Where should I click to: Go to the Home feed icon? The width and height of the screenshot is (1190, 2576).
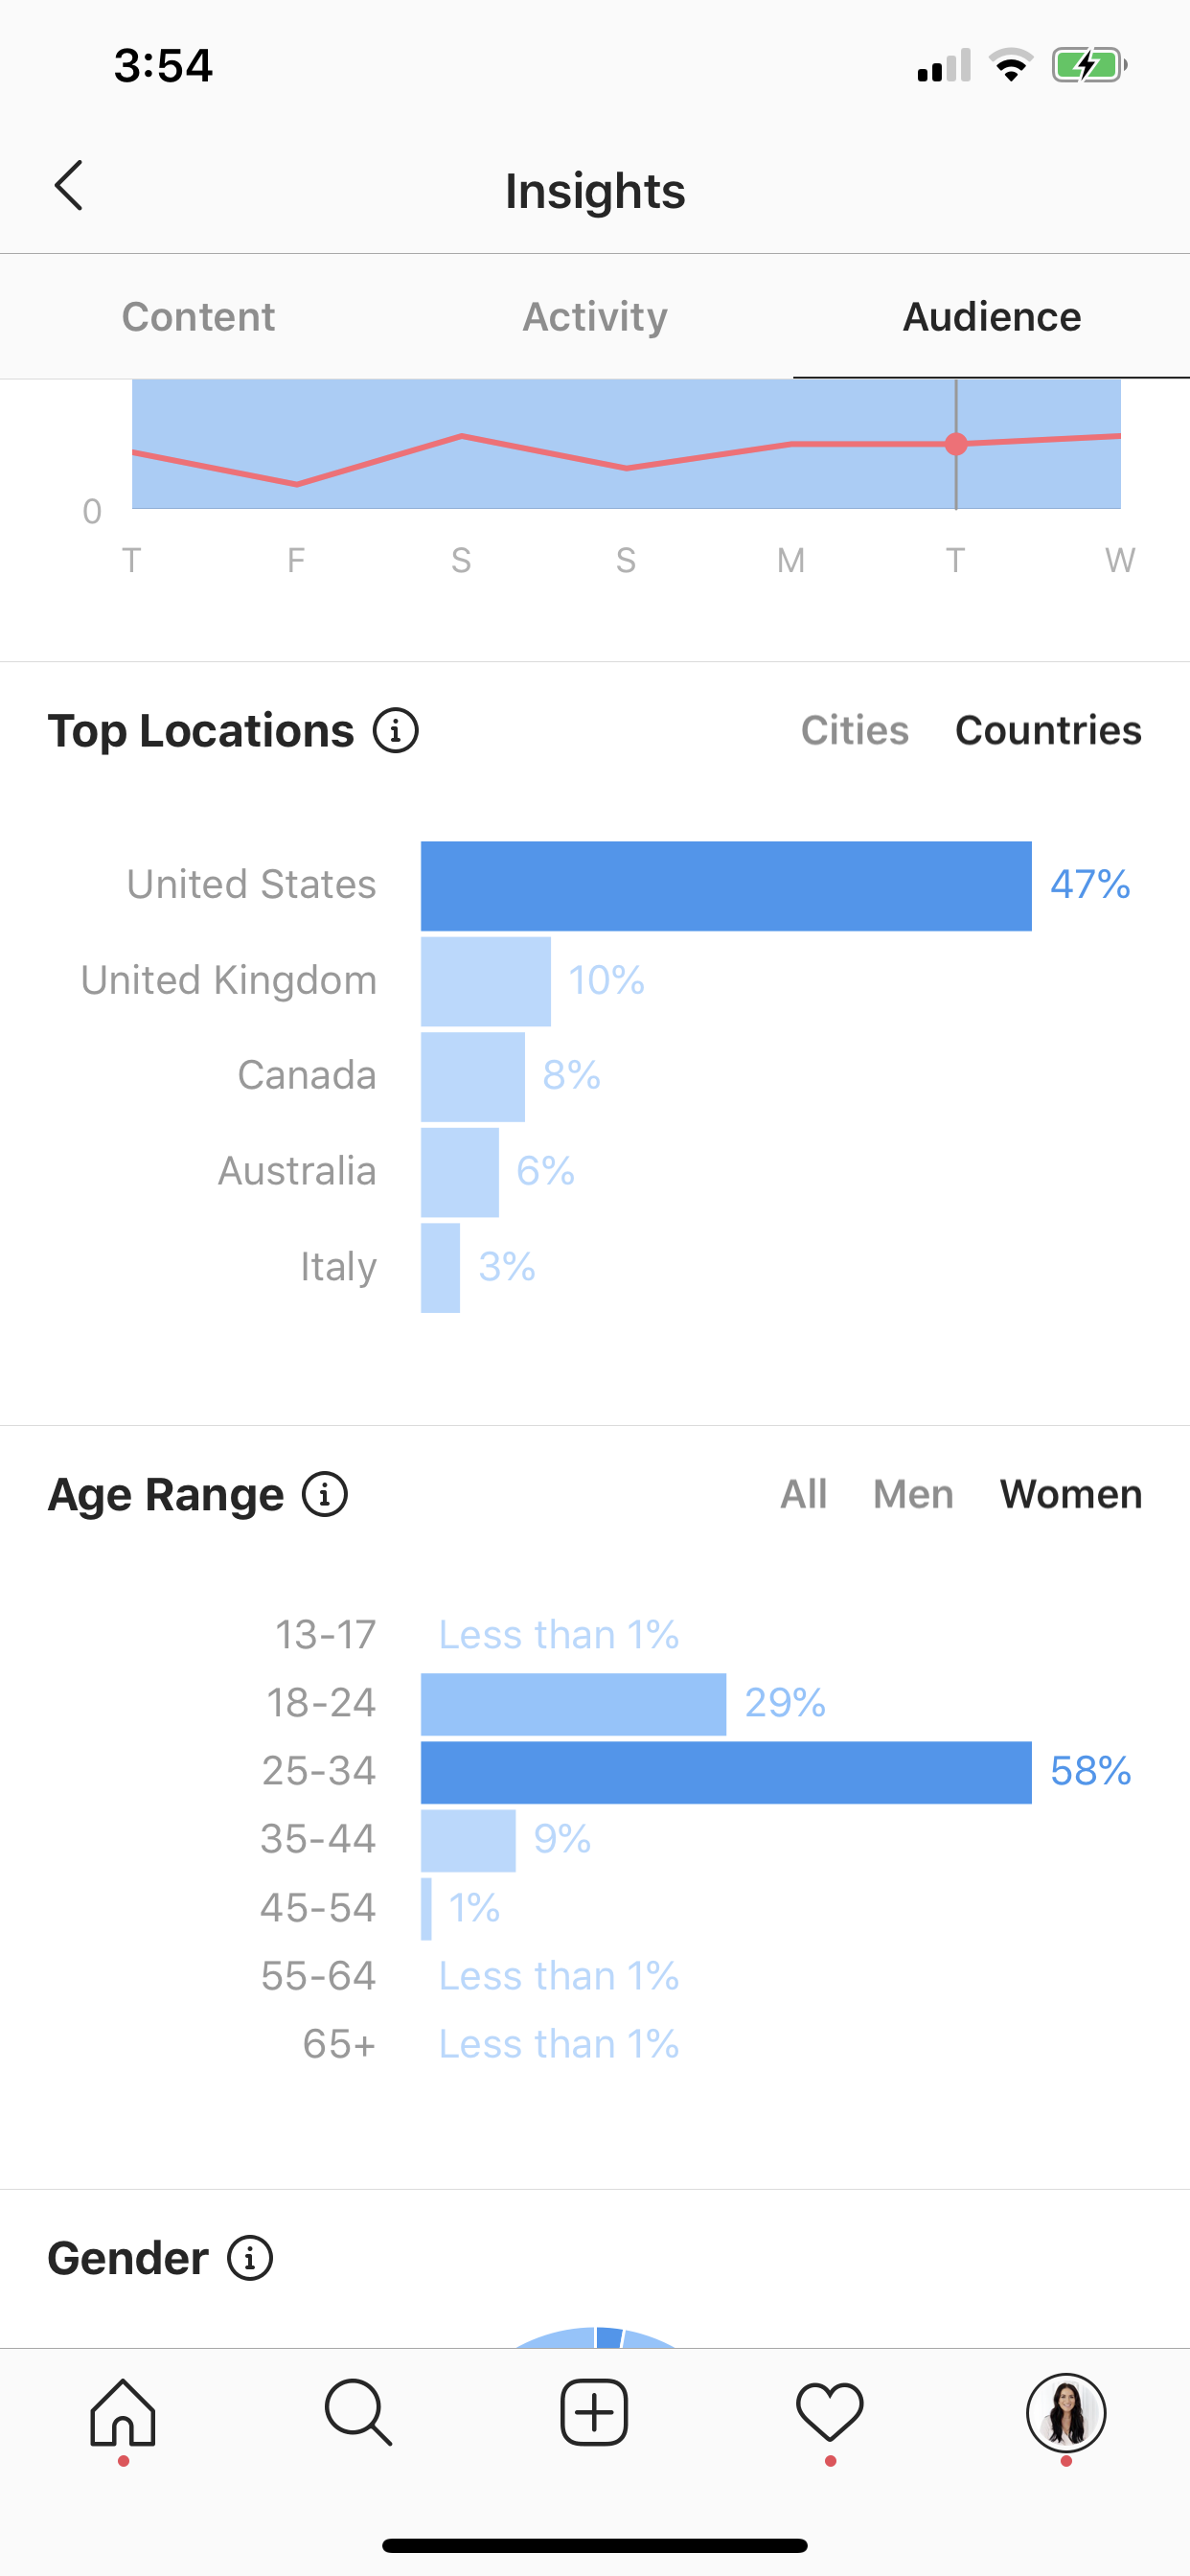[123, 2413]
